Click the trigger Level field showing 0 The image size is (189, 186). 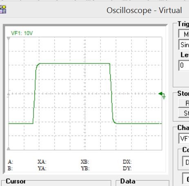point(184,66)
